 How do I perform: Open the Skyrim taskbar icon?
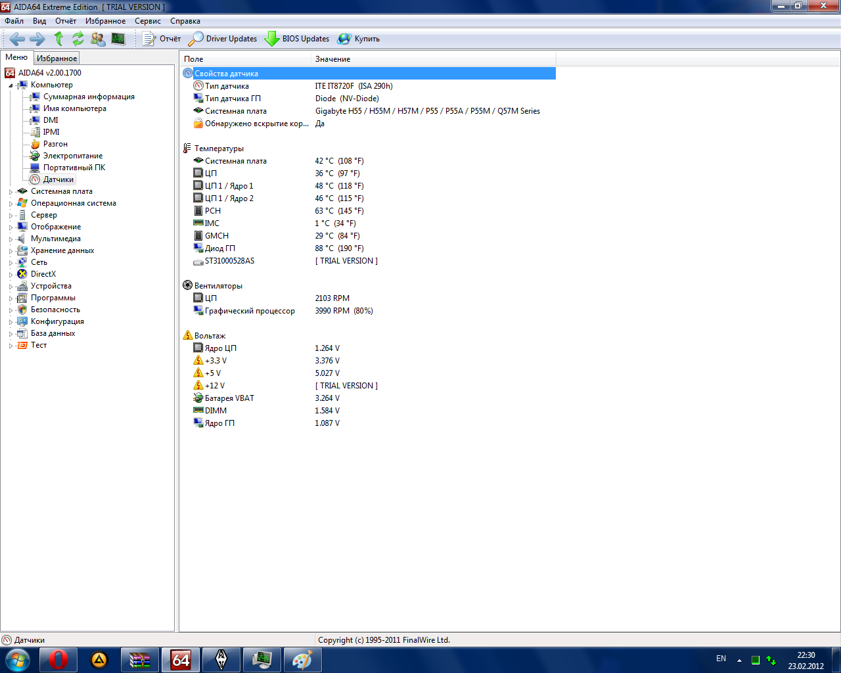pyautogui.click(x=221, y=660)
